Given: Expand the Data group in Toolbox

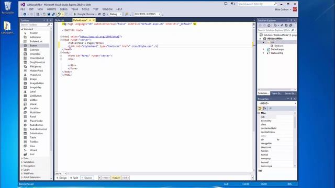Looking at the screenshot, I should click(x=22, y=158).
